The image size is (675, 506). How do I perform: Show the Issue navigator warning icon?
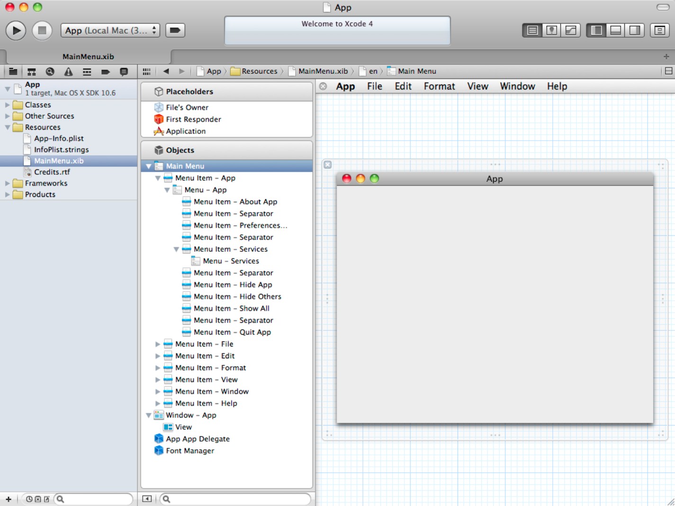[x=68, y=71]
